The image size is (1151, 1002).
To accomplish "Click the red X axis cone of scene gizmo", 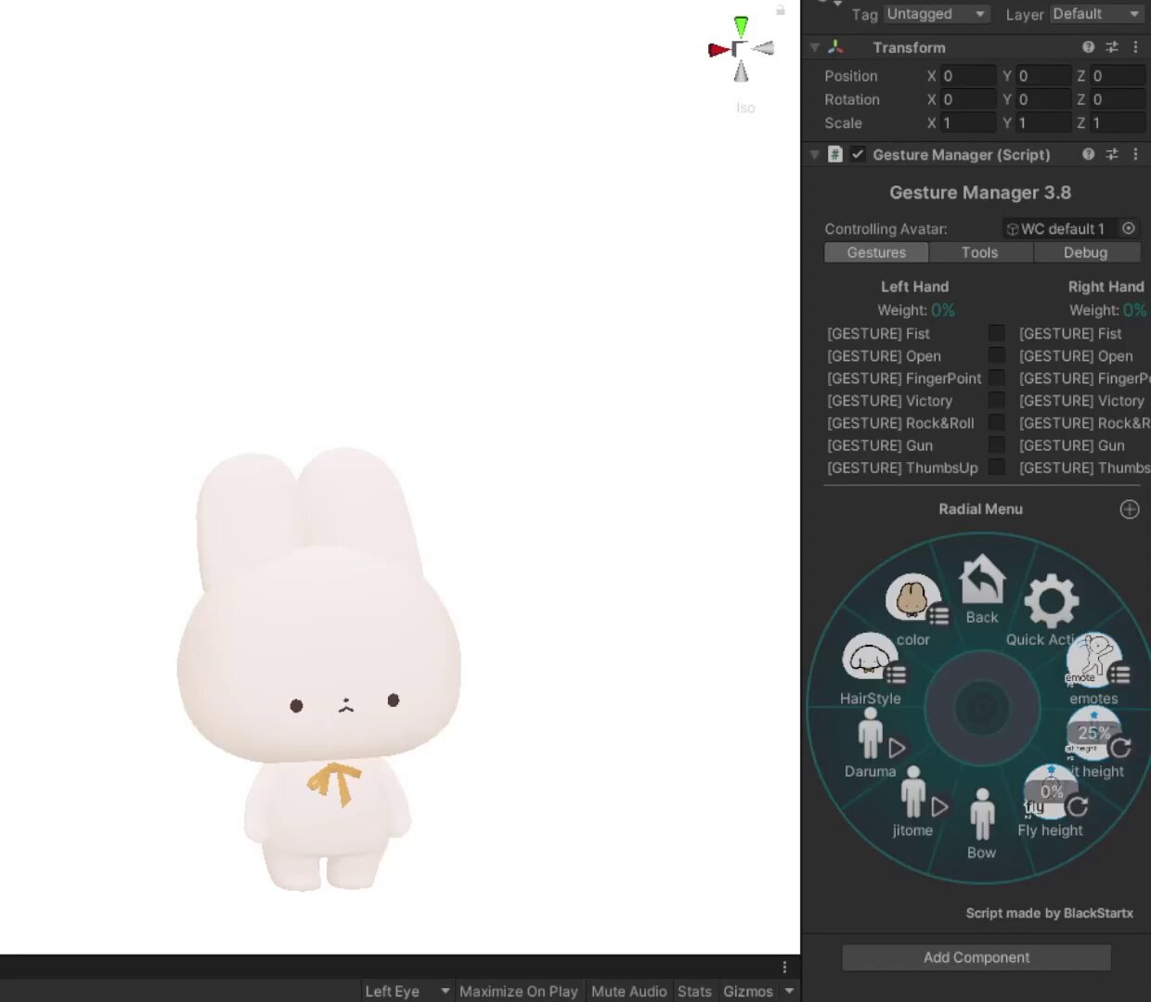I will point(718,49).
